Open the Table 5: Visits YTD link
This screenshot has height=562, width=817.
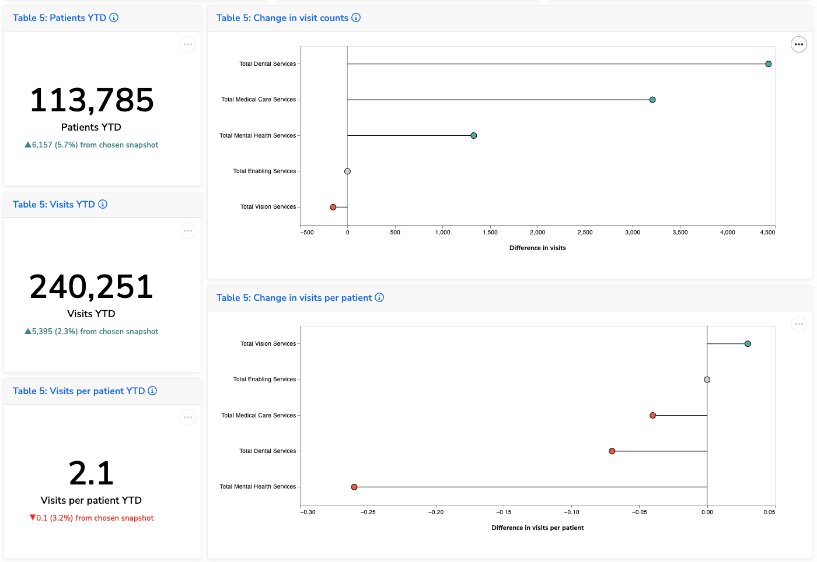tap(54, 205)
